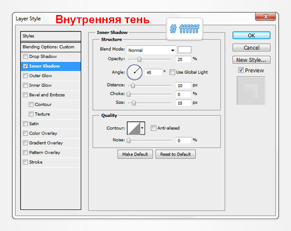This screenshot has width=291, height=231.
Task: Enable the Satin checkbox
Action: pyautogui.click(x=25, y=123)
